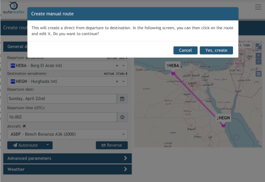Toggle the map fullscreen icon
265x182 pixels.
pos(259,46)
